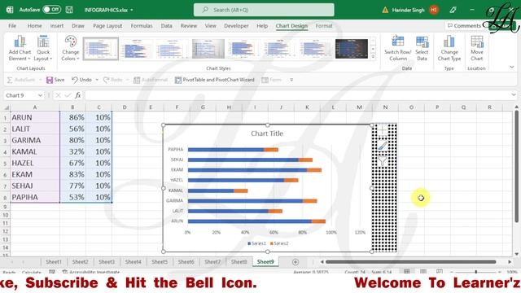521x293 pixels.
Task: Open the Page Layout tab
Action: tap(107, 25)
